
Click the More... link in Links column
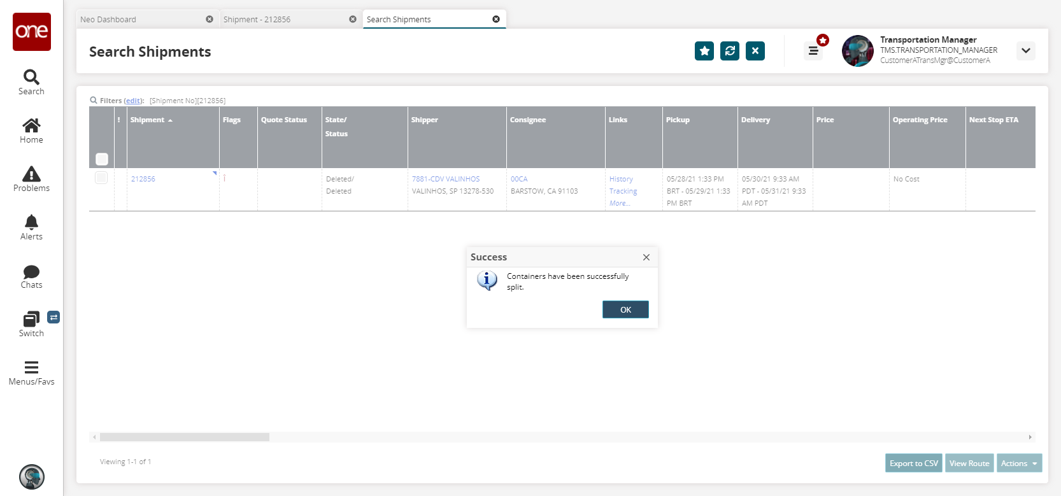click(x=620, y=203)
